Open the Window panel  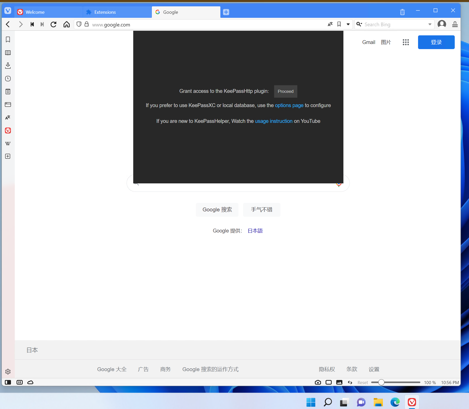pyautogui.click(x=8, y=105)
